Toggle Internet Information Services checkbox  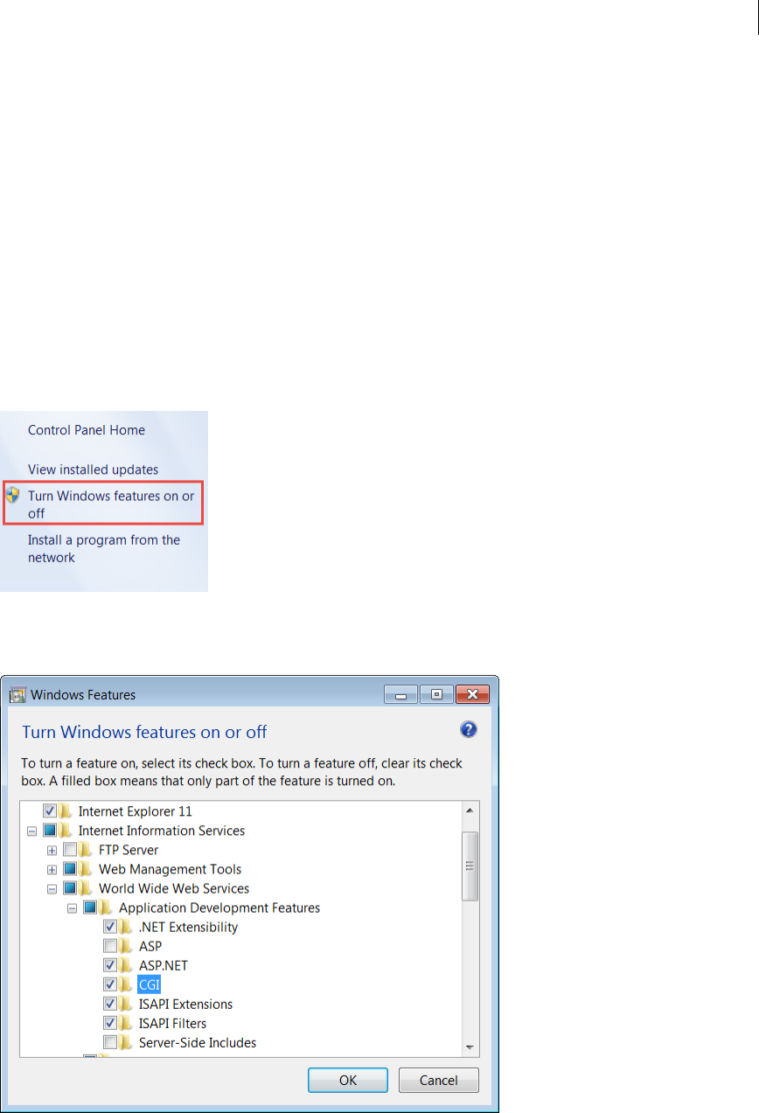(x=50, y=831)
